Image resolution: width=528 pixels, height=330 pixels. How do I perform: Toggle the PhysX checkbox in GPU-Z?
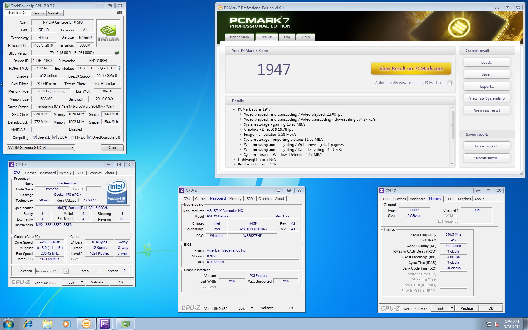(x=72, y=137)
